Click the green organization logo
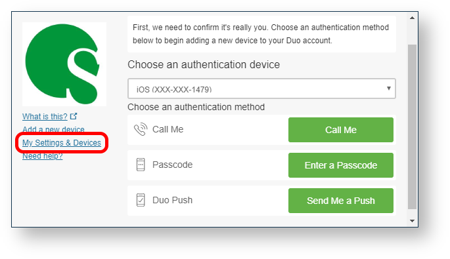Screen dimensions: 450x259 pyautogui.click(x=64, y=64)
